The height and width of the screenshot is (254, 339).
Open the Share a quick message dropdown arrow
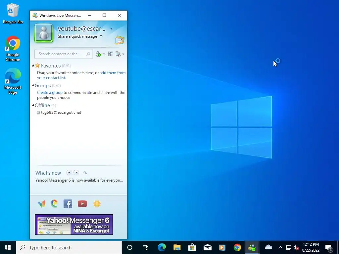pos(101,36)
